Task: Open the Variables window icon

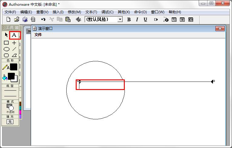Action: 182,19
